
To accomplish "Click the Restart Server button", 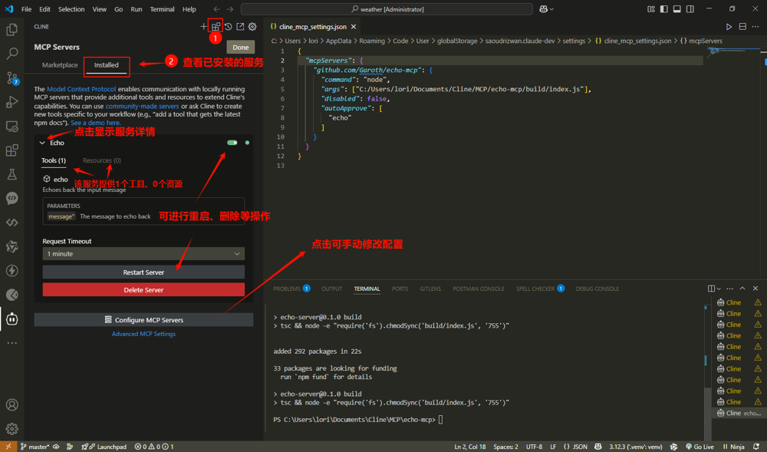I will coord(143,272).
